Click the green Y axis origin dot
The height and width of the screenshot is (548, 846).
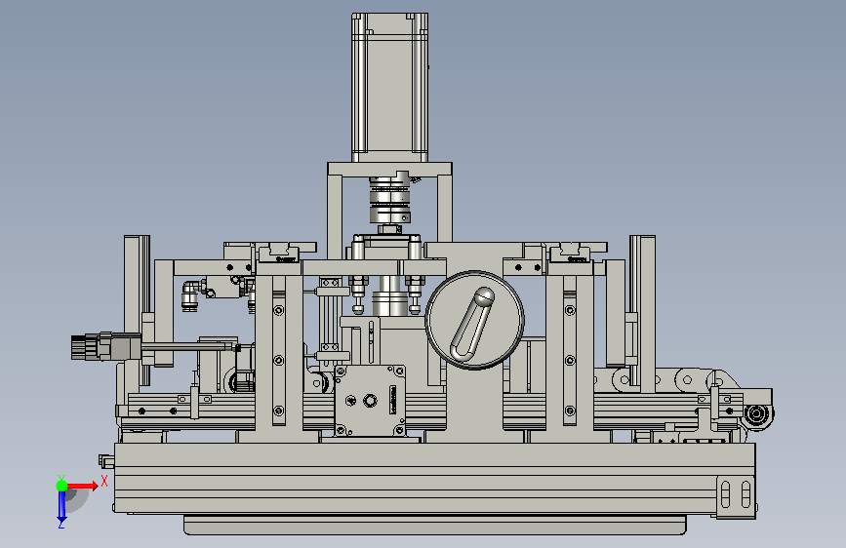click(x=62, y=486)
